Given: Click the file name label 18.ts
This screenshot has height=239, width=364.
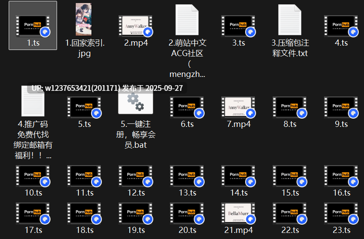Looking at the screenshot, I should pos(85,230).
